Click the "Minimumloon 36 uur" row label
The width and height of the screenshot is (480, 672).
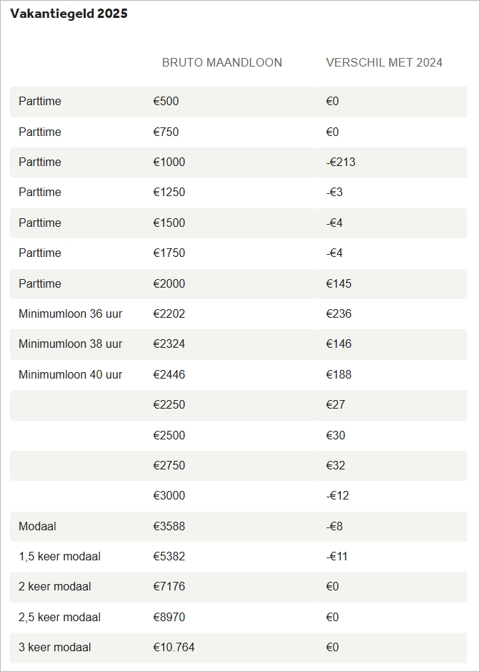(x=70, y=313)
